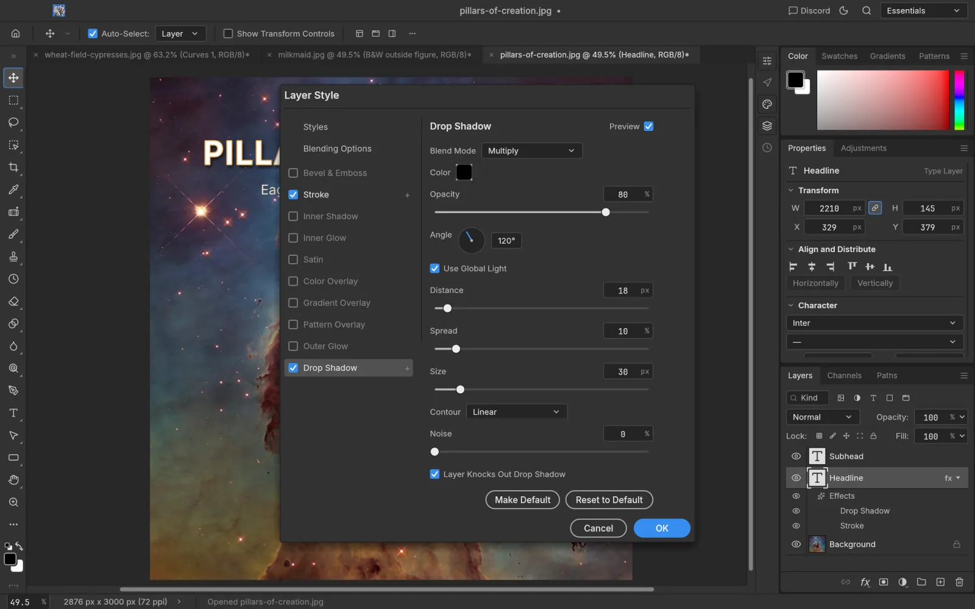Click the Make Default button

[522, 500]
